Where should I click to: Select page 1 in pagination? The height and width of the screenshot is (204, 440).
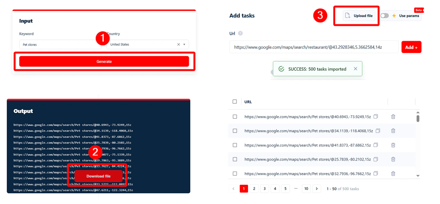tap(244, 189)
